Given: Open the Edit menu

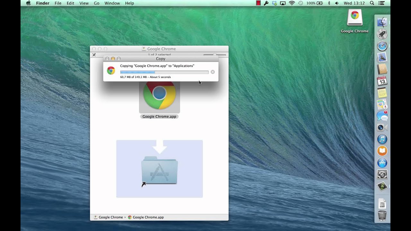Looking at the screenshot, I should click(70, 3).
